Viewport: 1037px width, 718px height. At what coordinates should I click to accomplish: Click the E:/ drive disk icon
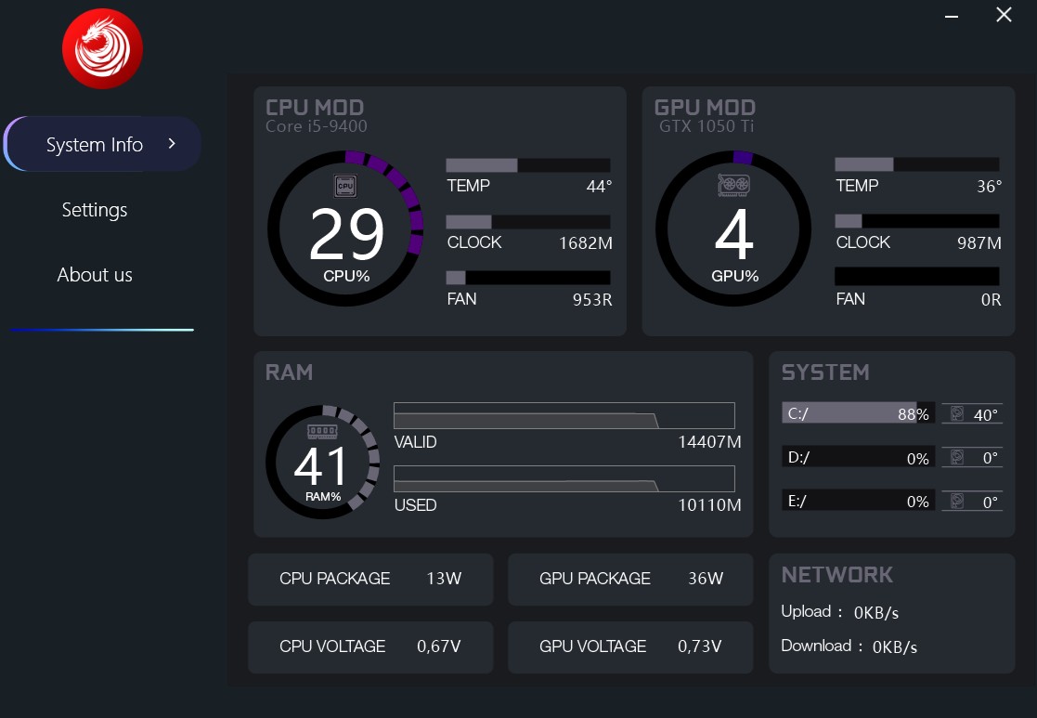(957, 501)
